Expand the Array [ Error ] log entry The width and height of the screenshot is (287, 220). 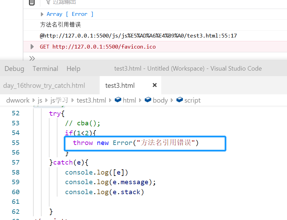pos(42,14)
